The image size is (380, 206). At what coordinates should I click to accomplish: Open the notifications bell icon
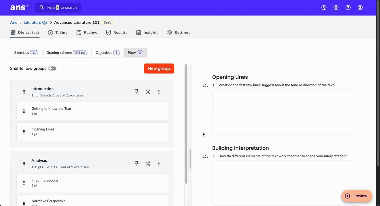[x=336, y=8]
